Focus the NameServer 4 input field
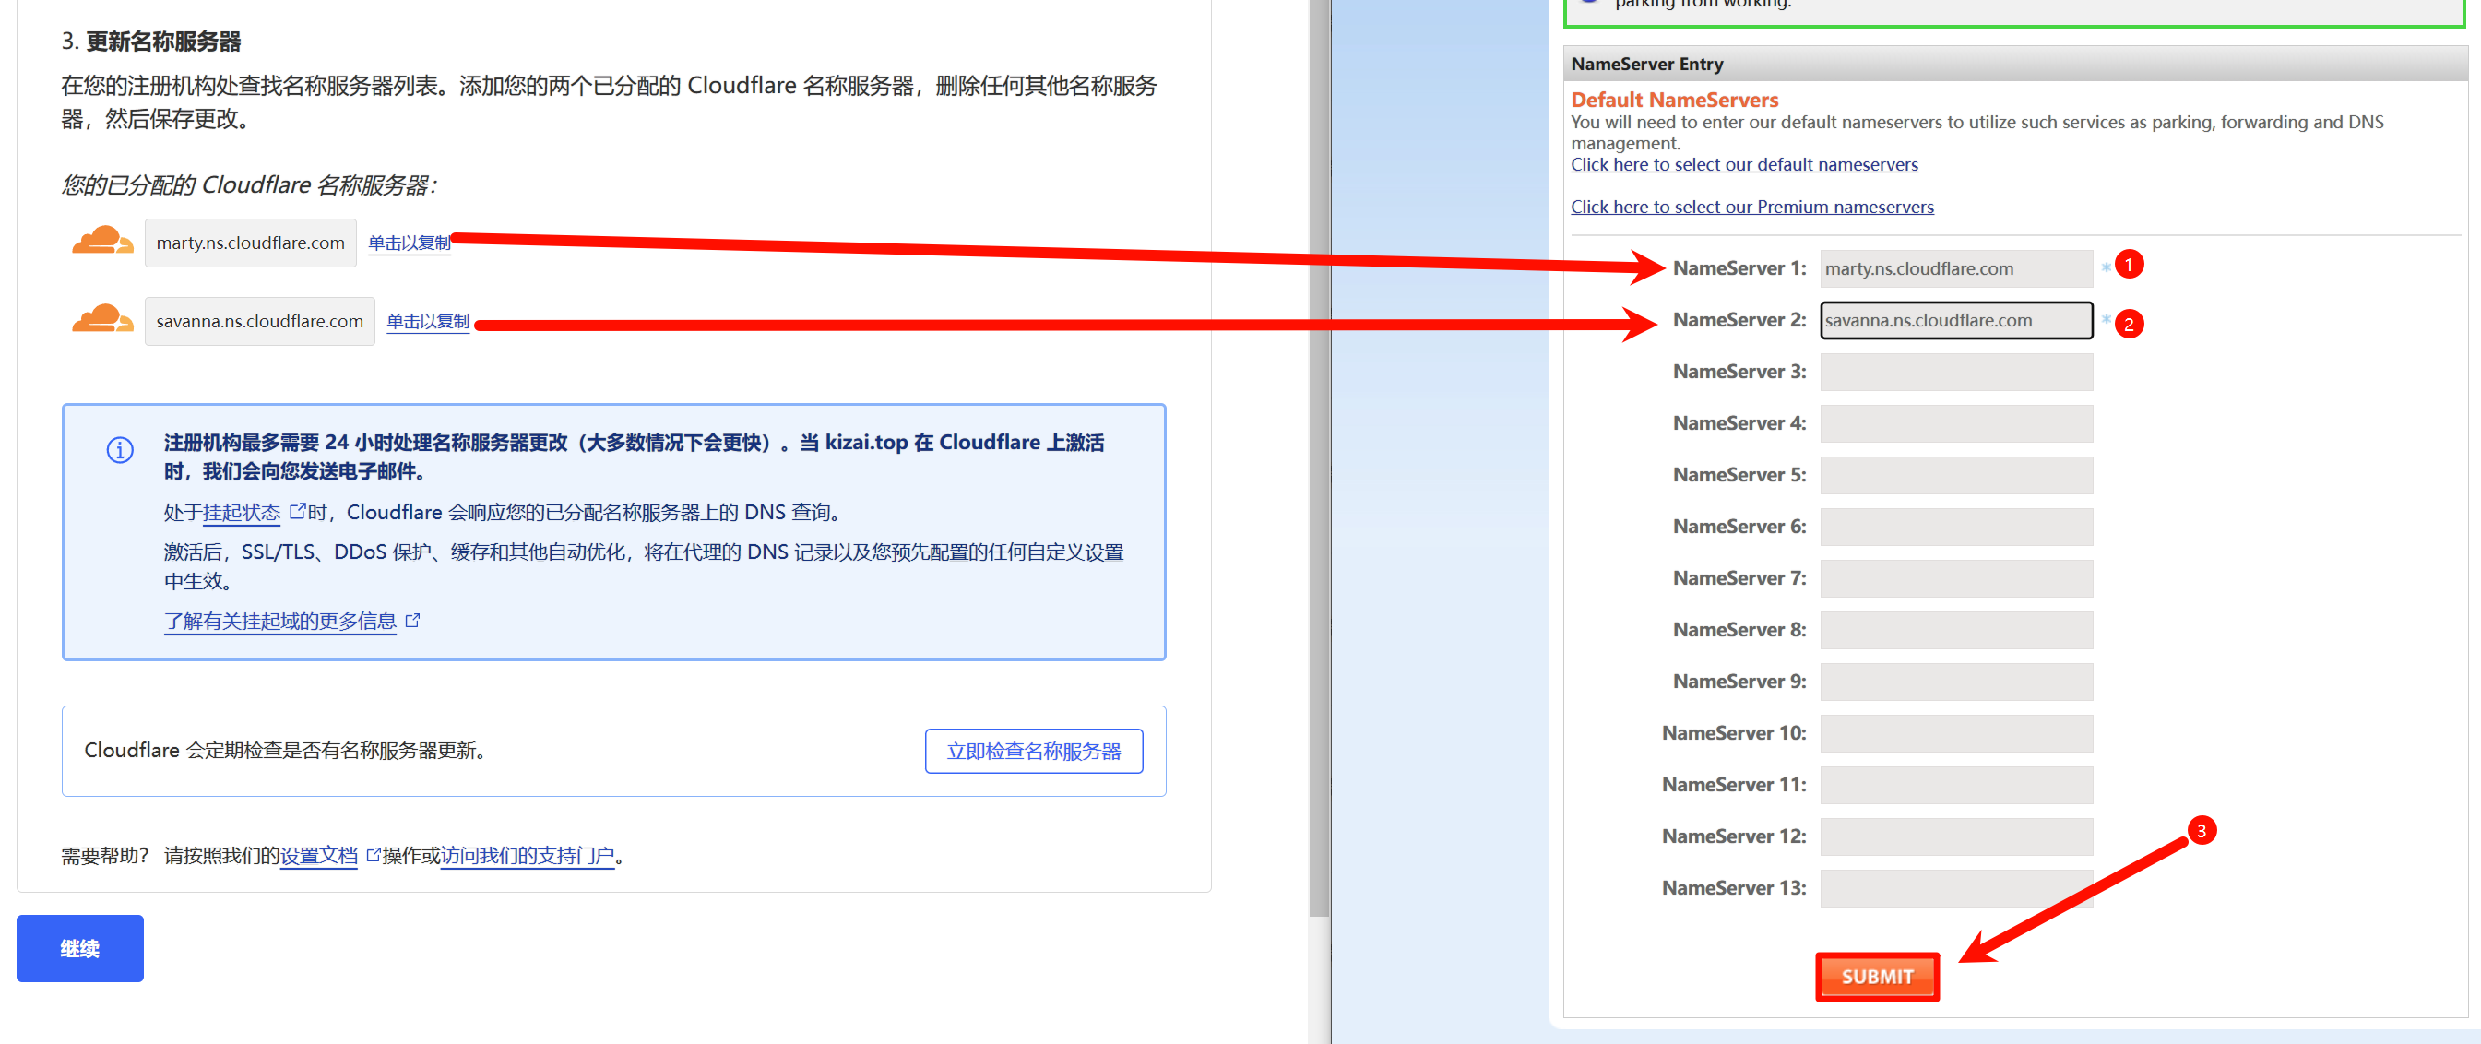This screenshot has height=1044, width=2481. point(1956,423)
